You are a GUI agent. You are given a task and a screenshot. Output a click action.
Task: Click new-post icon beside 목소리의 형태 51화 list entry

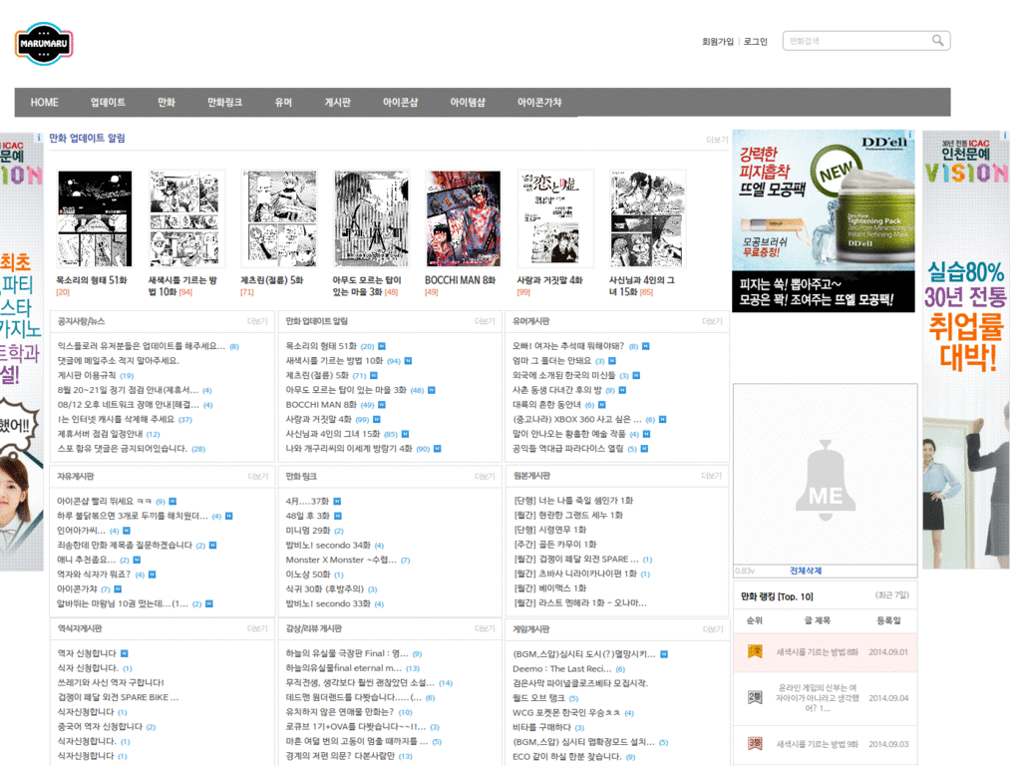tap(382, 346)
